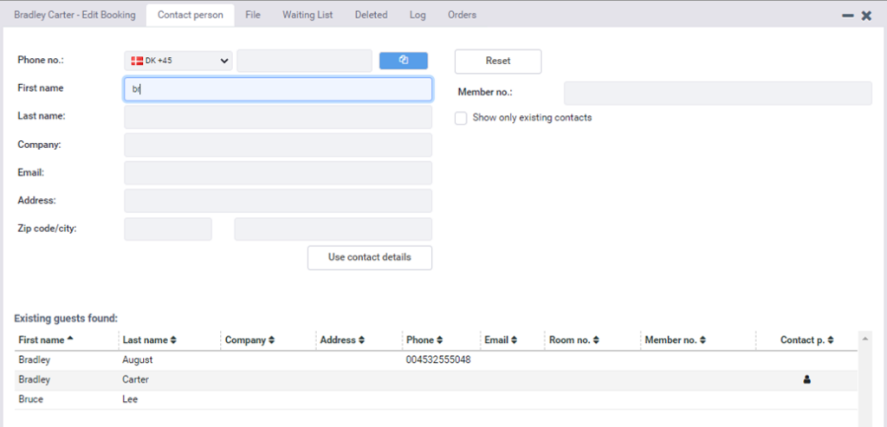This screenshot has width=887, height=427.
Task: Select the Contact person tab
Action: [x=190, y=16]
